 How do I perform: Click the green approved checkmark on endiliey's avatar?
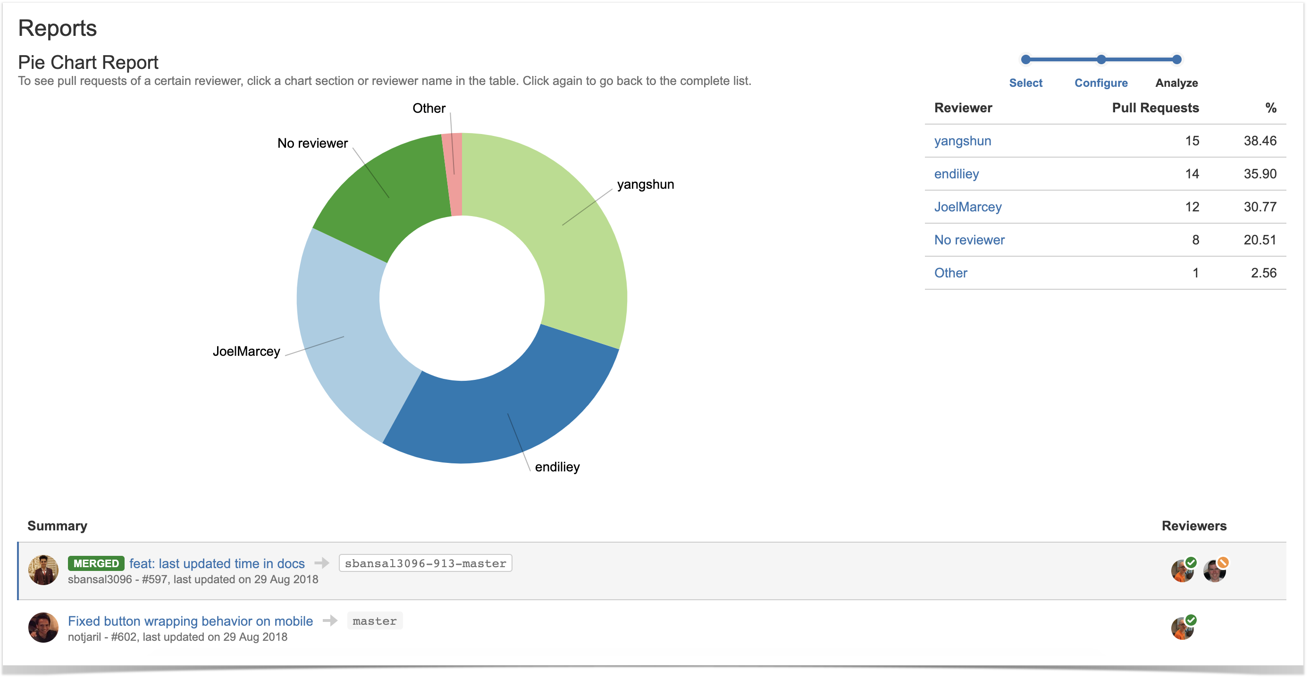(x=1192, y=562)
